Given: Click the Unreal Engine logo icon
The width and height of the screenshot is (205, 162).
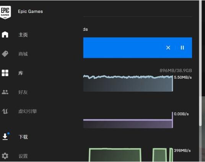Looking at the screenshot, I should coord(5,111).
